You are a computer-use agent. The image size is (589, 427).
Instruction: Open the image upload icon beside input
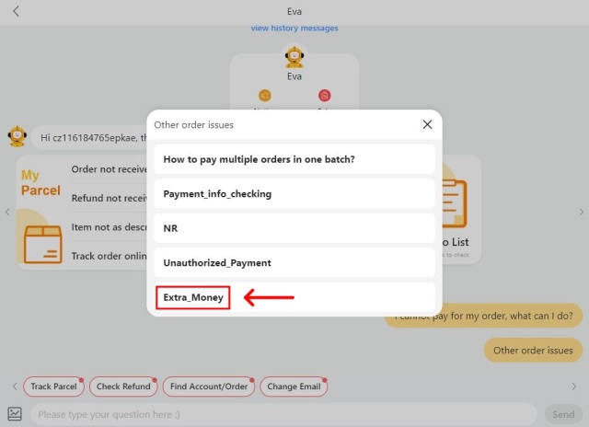tap(15, 414)
